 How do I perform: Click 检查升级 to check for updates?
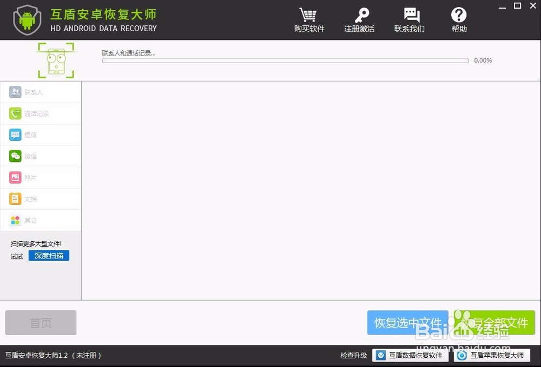353,355
